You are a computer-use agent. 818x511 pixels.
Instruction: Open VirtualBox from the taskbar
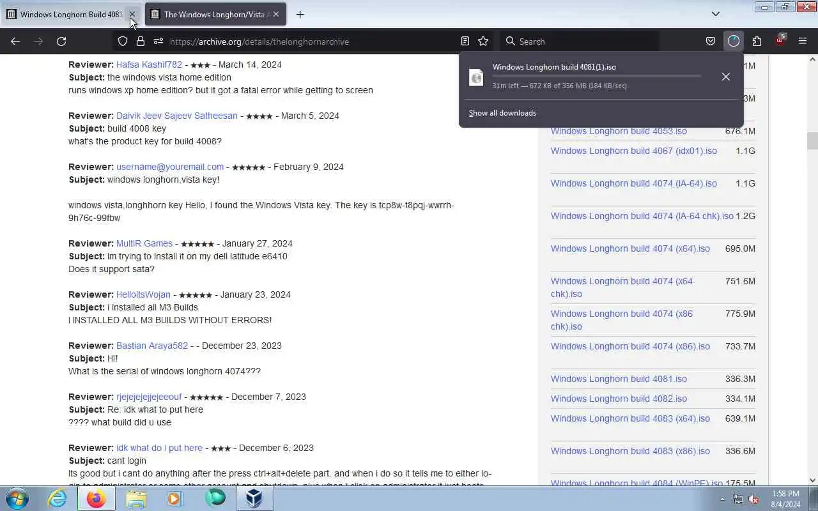click(255, 498)
